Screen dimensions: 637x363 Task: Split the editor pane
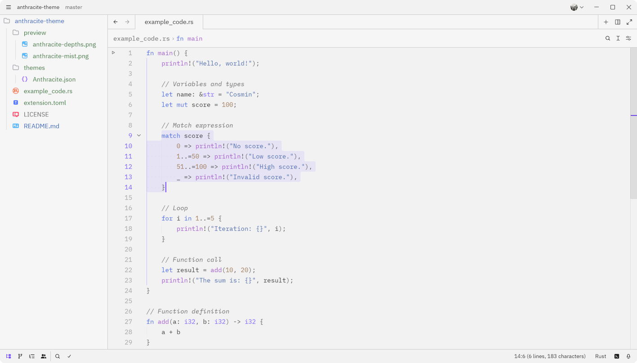pos(618,22)
